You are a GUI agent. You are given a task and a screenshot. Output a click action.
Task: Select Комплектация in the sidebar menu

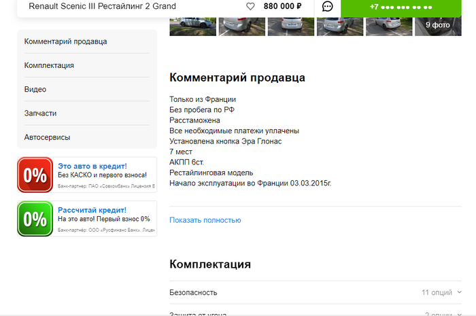click(x=49, y=65)
